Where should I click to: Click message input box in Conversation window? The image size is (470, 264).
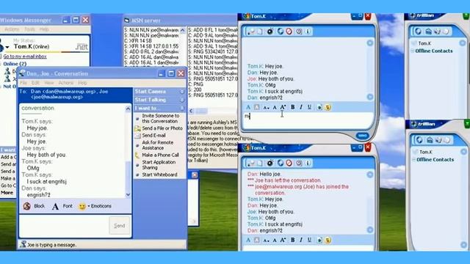point(64,226)
